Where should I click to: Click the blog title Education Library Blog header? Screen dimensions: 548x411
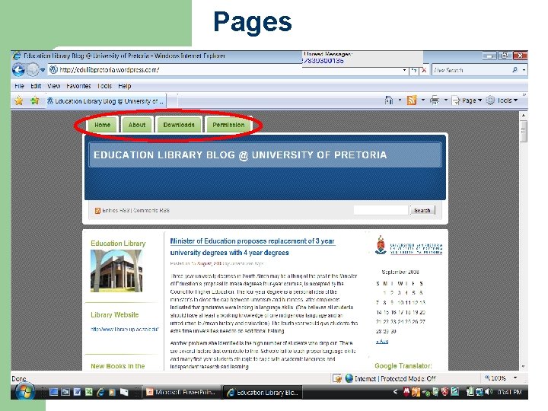click(x=240, y=155)
